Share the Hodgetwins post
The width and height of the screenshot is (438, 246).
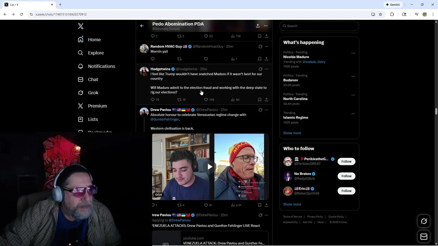tap(267, 100)
